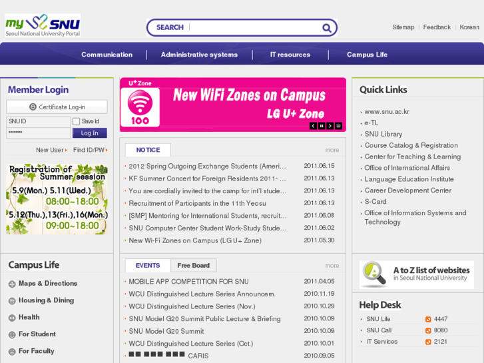The image size is (484, 363).
Task: Open the Find ID/PW link
Action: coord(90,150)
